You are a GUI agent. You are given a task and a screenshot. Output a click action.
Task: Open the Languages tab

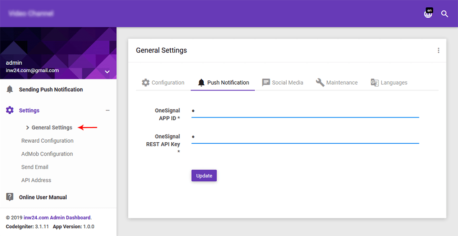tap(389, 82)
